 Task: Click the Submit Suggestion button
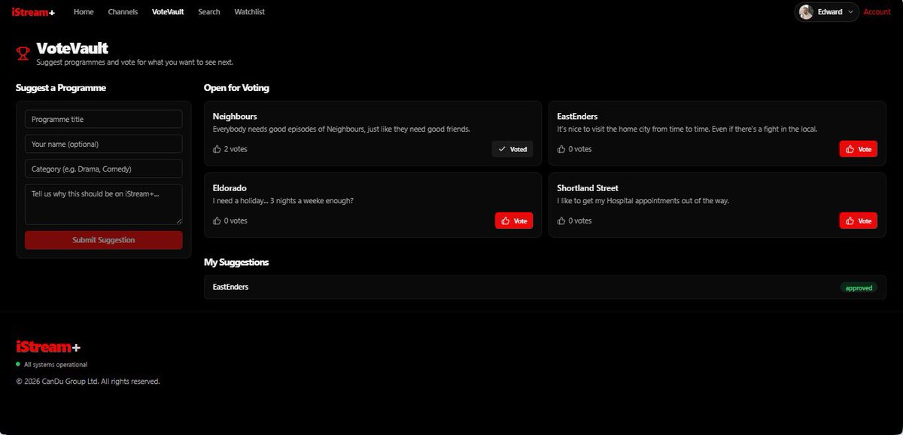(104, 240)
